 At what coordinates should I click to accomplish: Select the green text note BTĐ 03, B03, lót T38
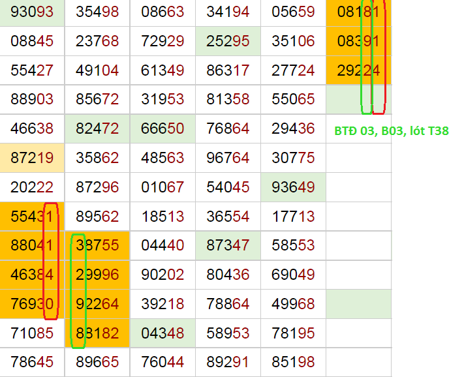point(391,131)
